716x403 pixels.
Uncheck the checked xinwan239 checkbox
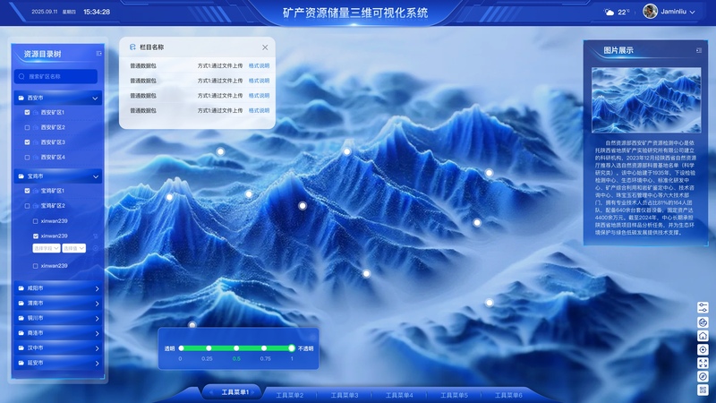[36, 236]
